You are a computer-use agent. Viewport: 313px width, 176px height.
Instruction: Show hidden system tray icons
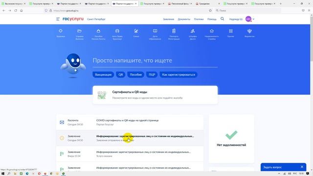tap(279, 174)
